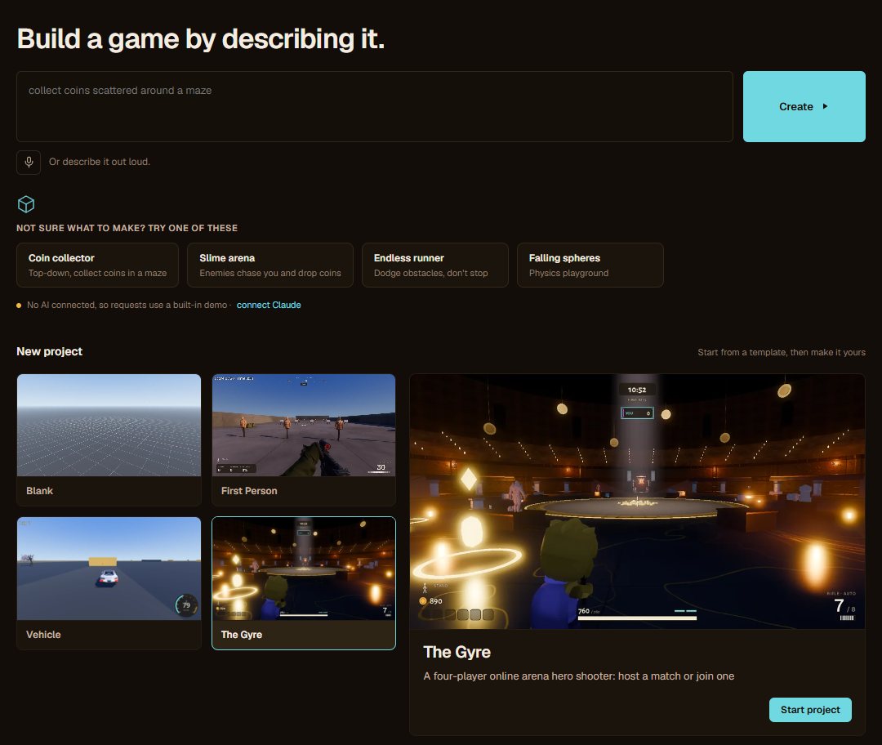Viewport: 882px width, 745px height.
Task: Click the large Gyre preview image
Action: click(637, 502)
